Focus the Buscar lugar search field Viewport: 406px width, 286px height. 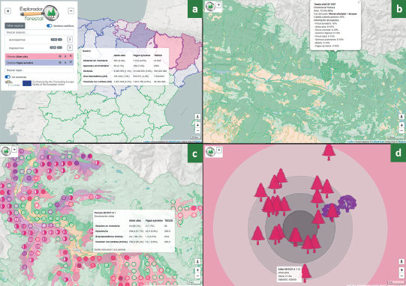[39, 70]
